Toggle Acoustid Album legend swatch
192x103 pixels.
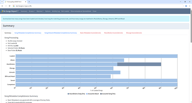pyautogui.click(x=87, y=94)
